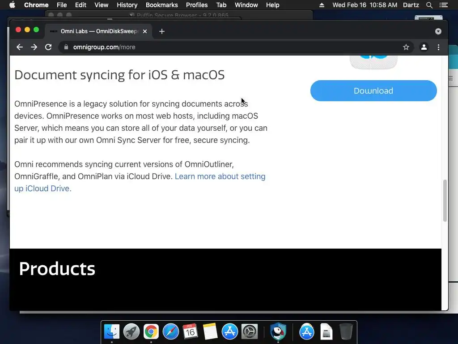Click the blue Download button
The width and height of the screenshot is (458, 344).
(x=373, y=90)
